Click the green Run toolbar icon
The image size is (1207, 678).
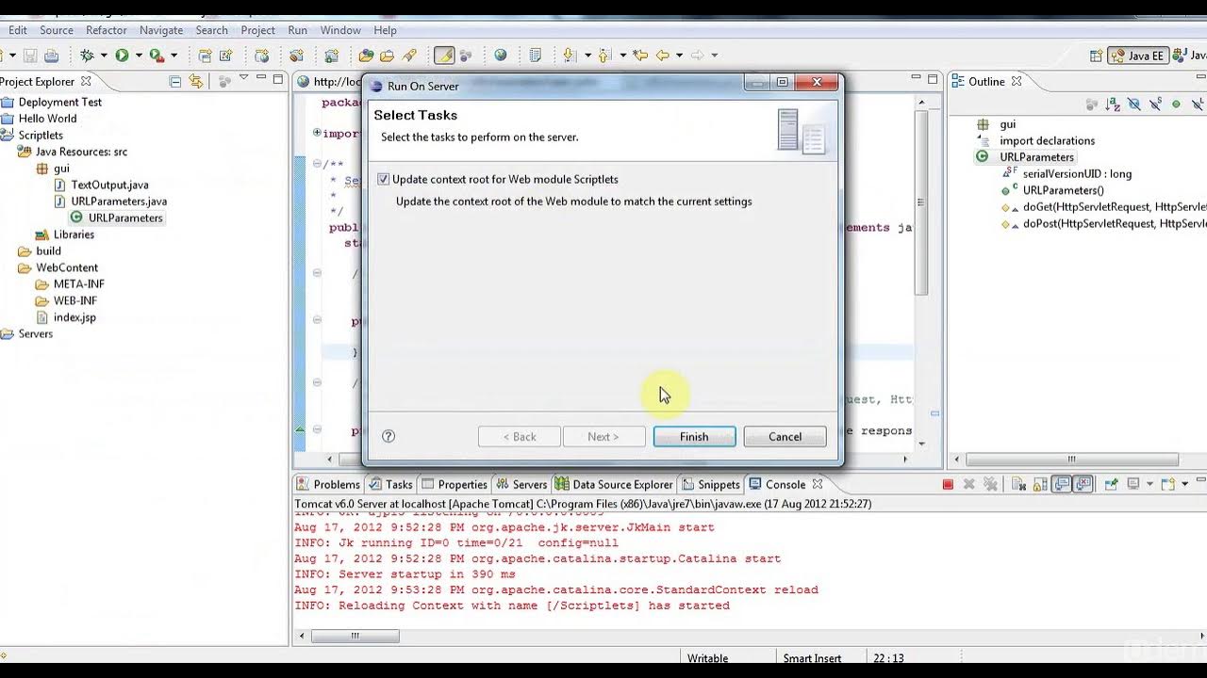coord(122,56)
